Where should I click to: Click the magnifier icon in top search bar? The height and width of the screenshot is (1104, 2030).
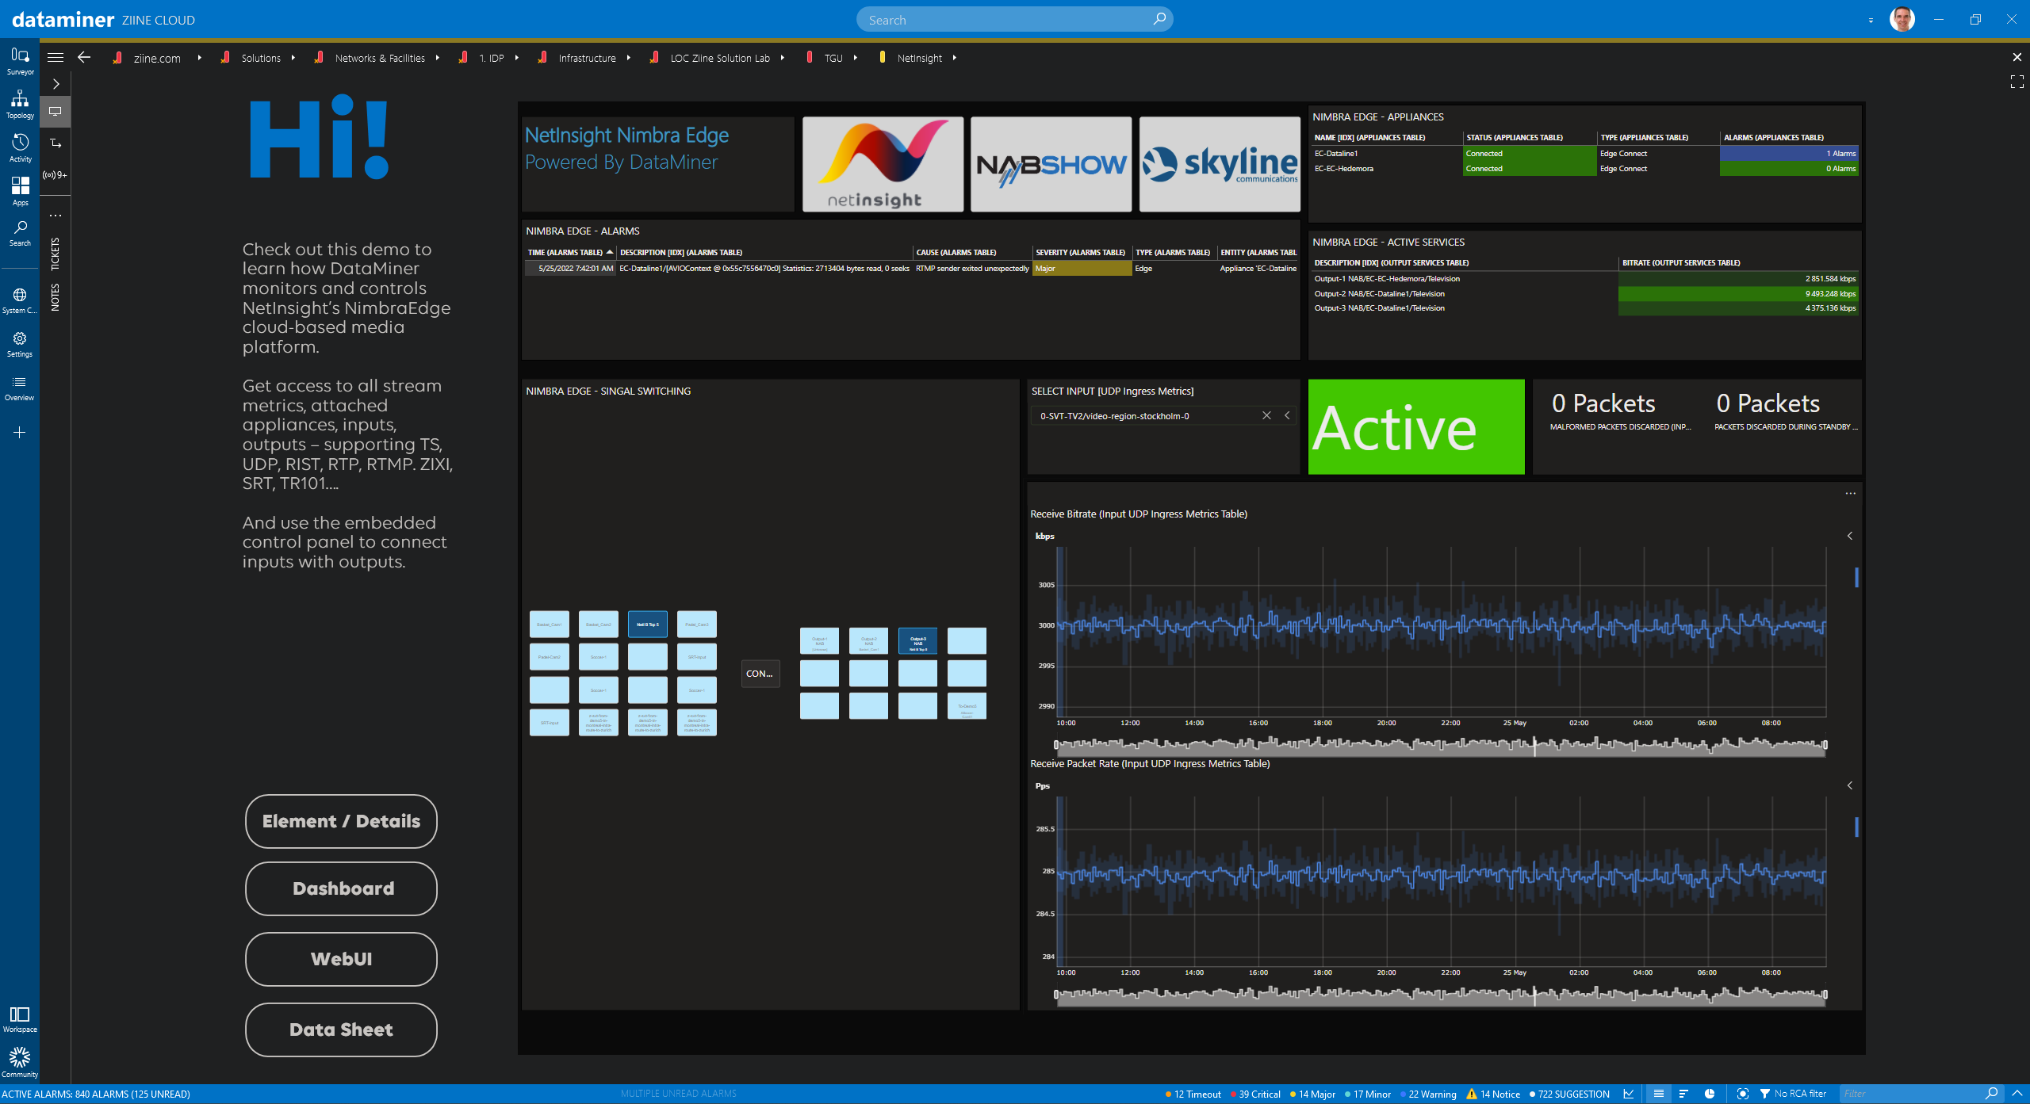point(1159,19)
